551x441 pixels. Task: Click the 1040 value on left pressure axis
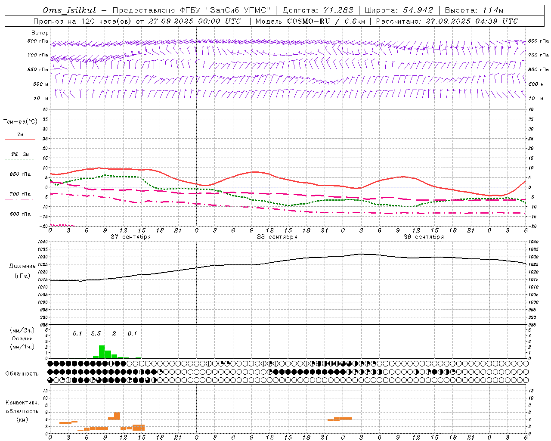click(x=43, y=242)
